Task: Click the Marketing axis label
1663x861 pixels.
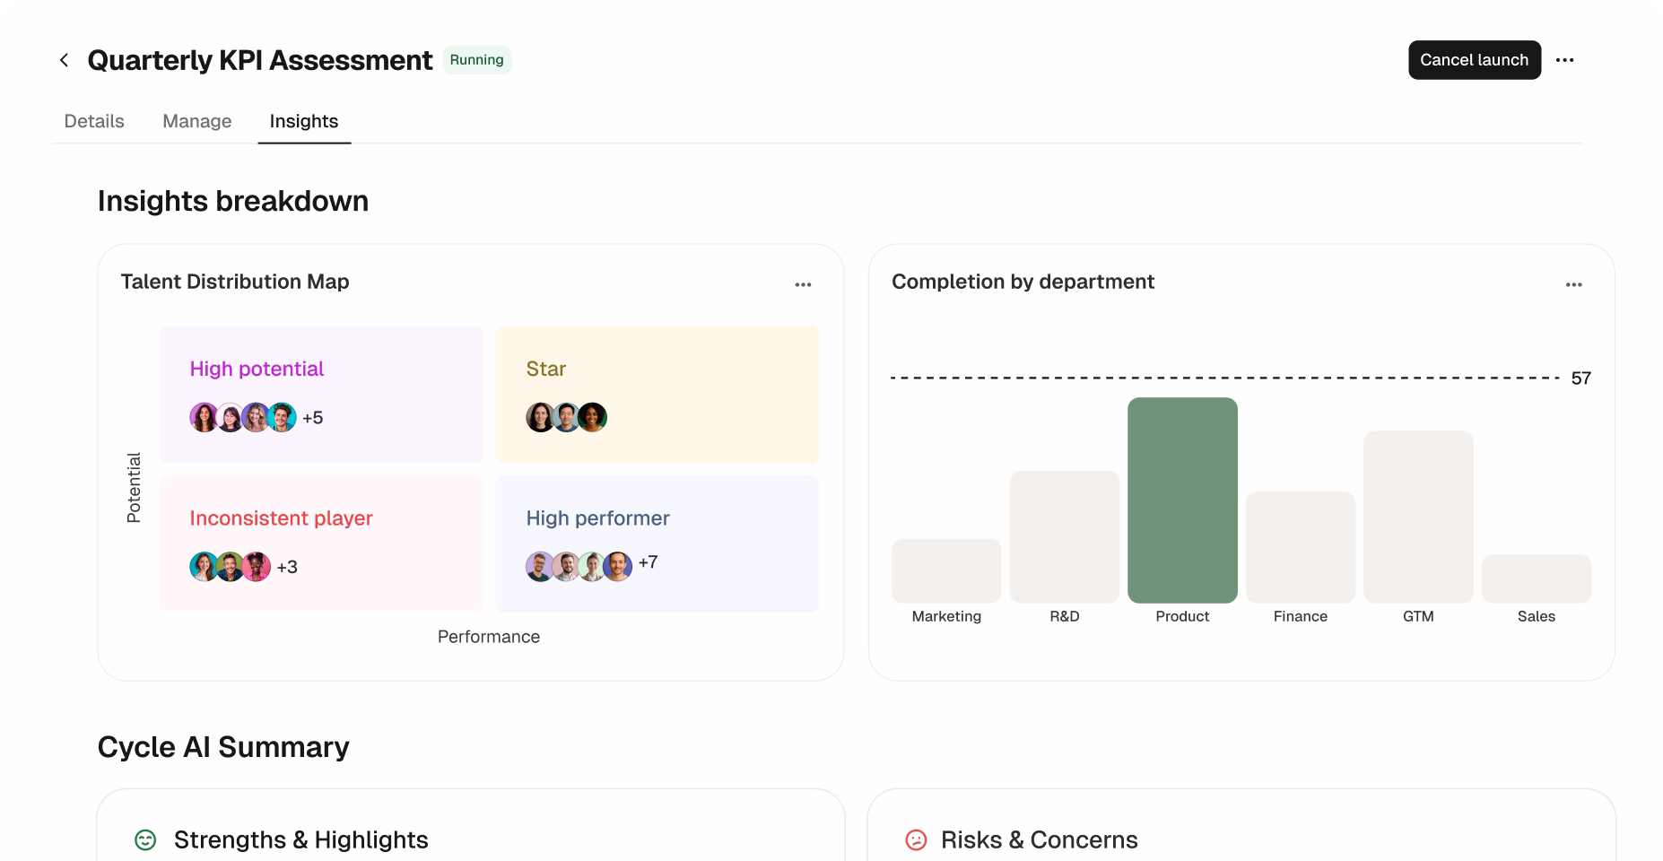Action: coord(946,616)
